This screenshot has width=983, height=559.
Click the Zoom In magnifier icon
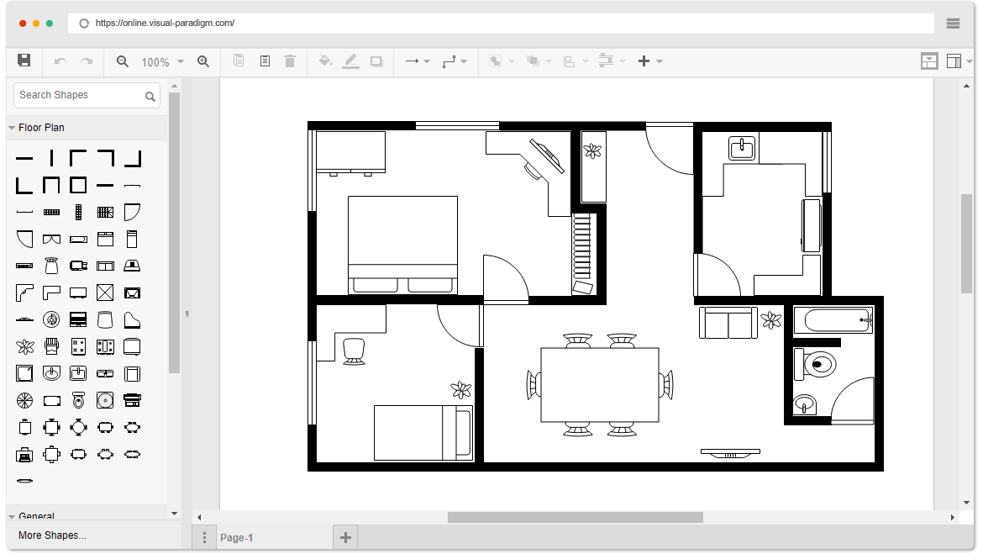[x=203, y=61]
